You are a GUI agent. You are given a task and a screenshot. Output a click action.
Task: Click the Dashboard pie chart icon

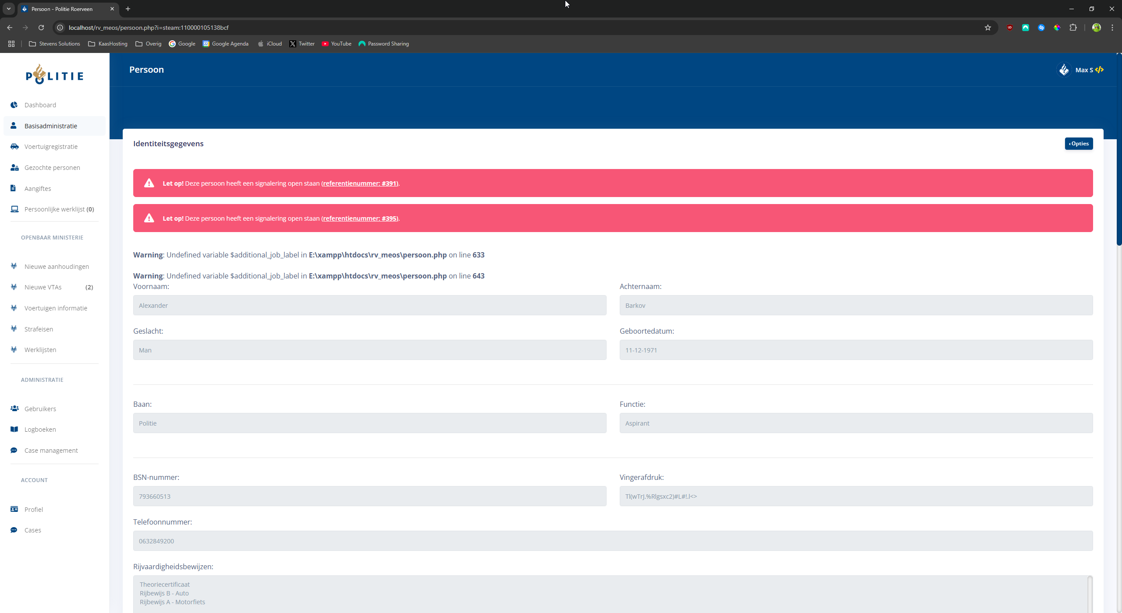click(14, 105)
